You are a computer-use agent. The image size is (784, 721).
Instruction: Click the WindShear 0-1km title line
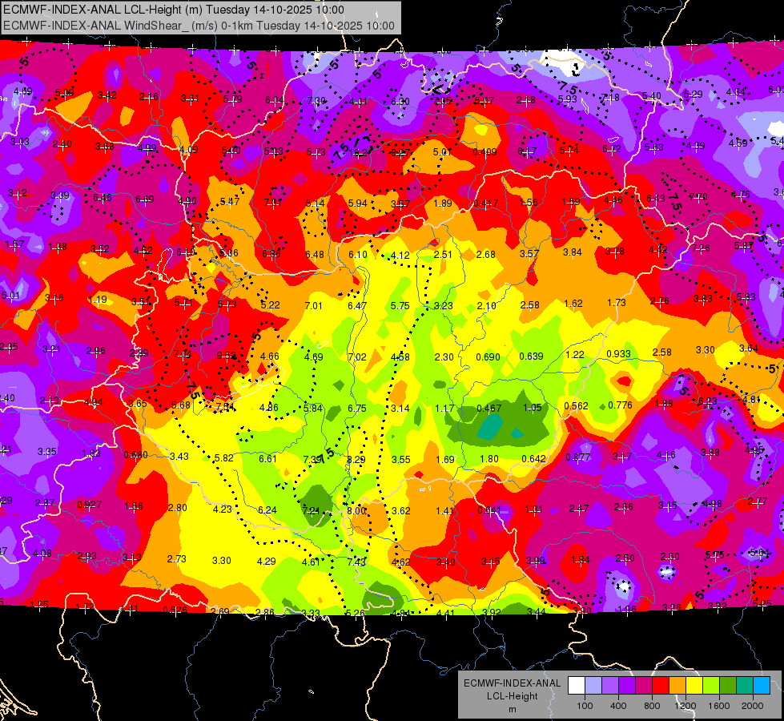[x=199, y=26]
